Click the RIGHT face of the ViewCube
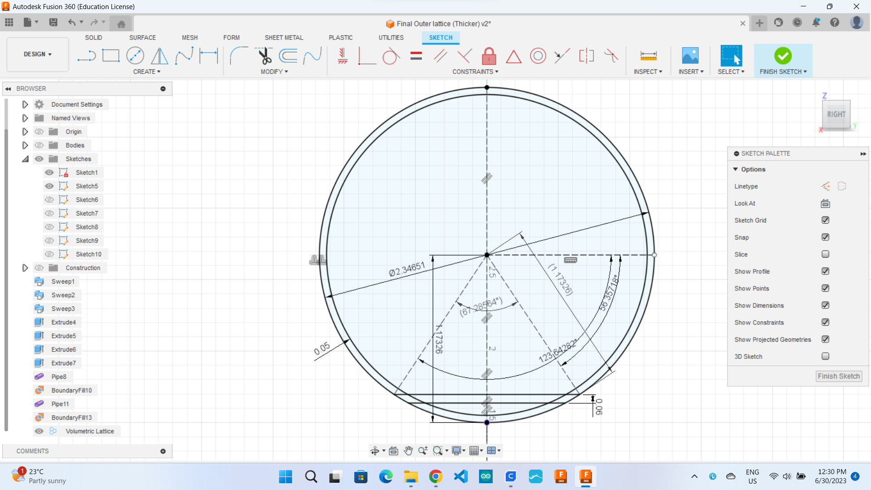 [836, 114]
